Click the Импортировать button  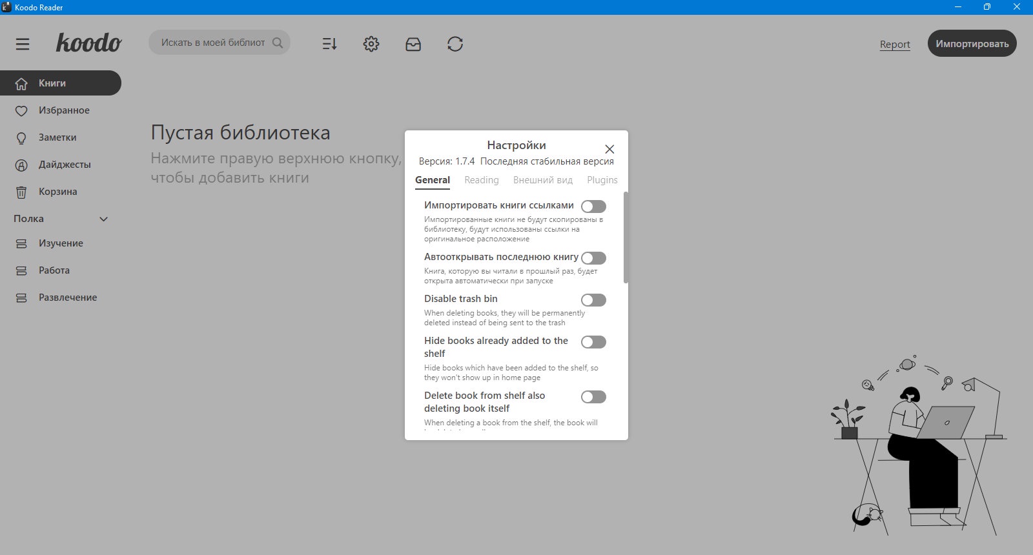(x=972, y=44)
